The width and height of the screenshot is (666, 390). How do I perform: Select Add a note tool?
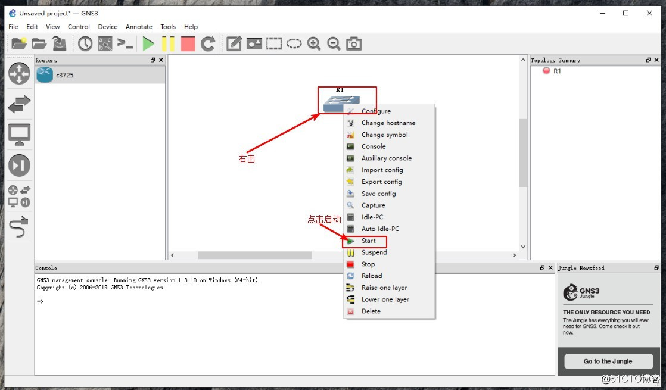[x=234, y=43]
